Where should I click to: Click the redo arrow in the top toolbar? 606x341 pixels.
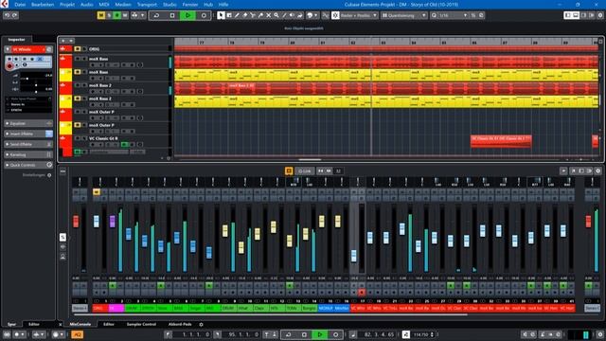coord(15,15)
